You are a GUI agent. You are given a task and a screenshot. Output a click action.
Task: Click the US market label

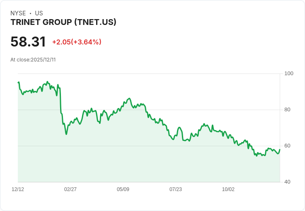coord(39,13)
